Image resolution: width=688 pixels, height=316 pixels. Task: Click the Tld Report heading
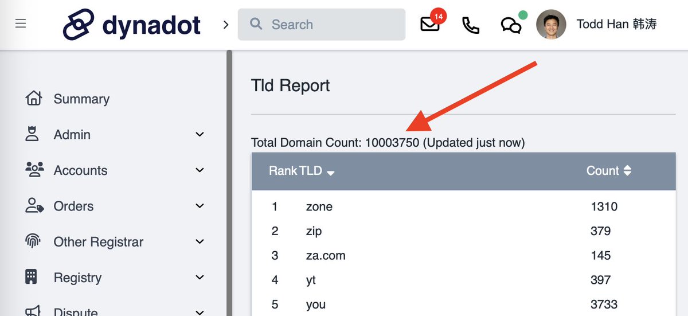(291, 85)
